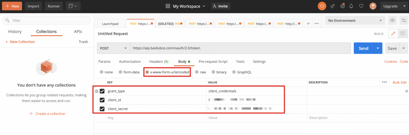The height and width of the screenshot is (135, 409).
Task: Open the tab options three-dots menu
Action: [317, 23]
